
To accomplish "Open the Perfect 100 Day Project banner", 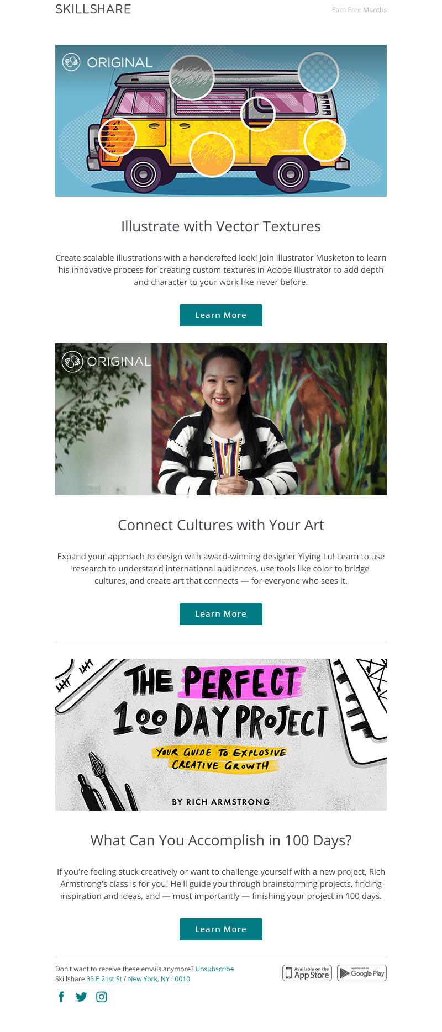I will click(x=221, y=734).
